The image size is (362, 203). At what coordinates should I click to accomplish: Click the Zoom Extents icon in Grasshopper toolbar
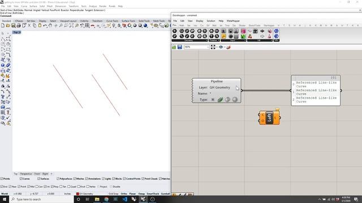[213, 47]
